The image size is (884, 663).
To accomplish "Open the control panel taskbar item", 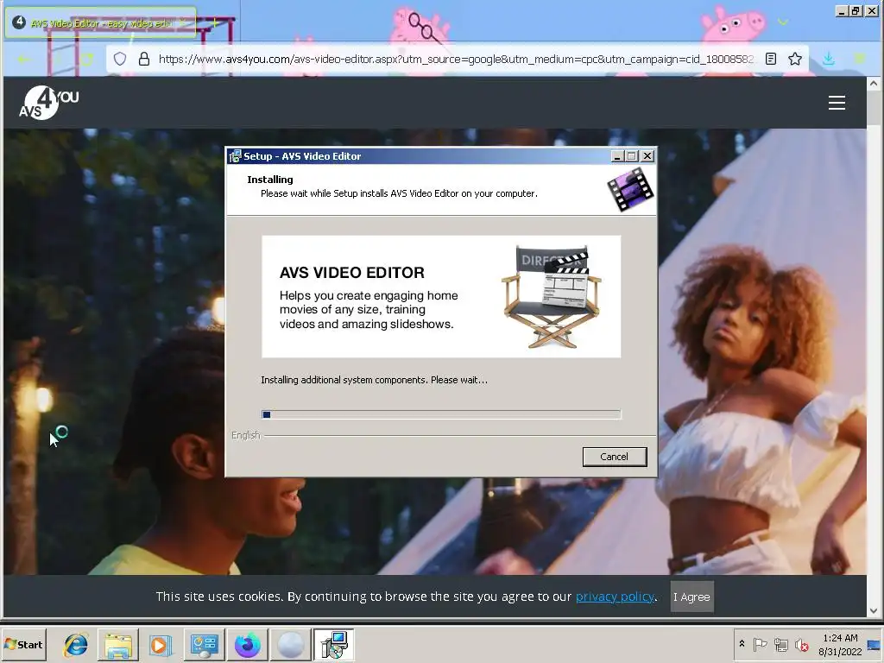I will [204, 644].
